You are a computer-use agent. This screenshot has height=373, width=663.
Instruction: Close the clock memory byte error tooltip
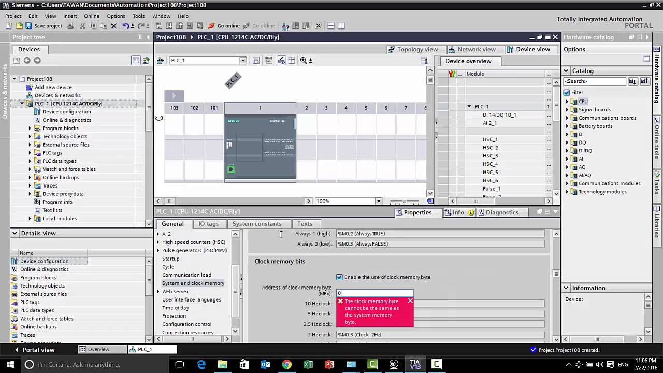click(x=410, y=301)
